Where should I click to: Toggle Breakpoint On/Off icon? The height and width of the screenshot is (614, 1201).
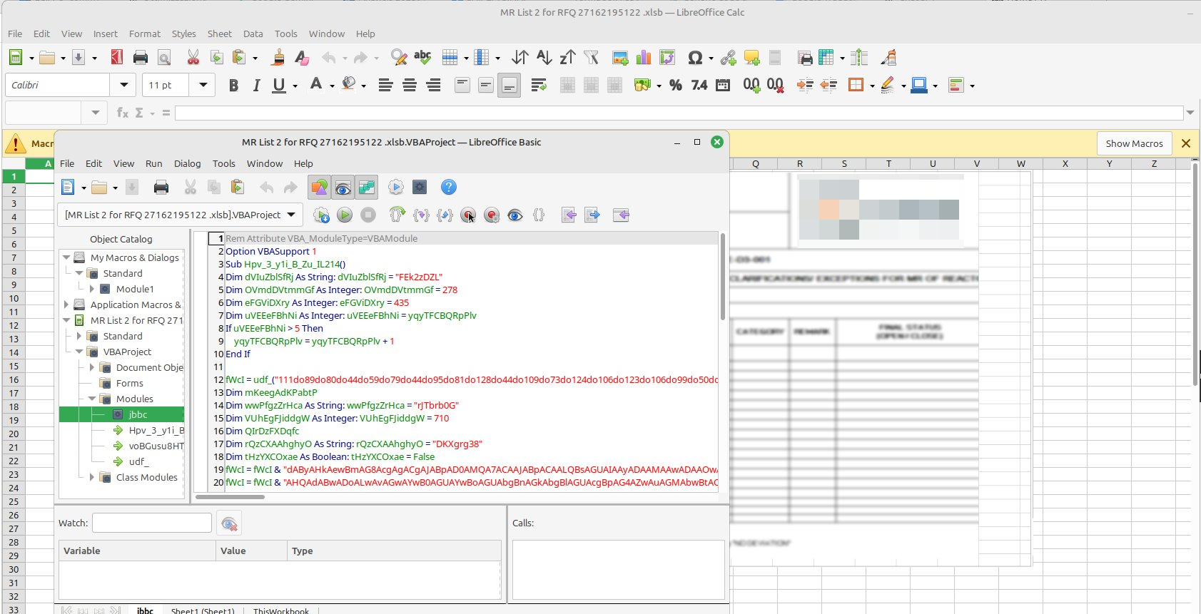pos(468,215)
